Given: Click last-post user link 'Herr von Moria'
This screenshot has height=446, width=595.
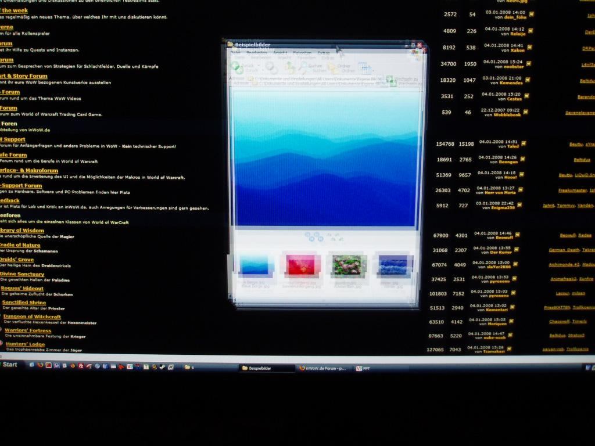Looking at the screenshot, I should pyautogui.click(x=500, y=192).
